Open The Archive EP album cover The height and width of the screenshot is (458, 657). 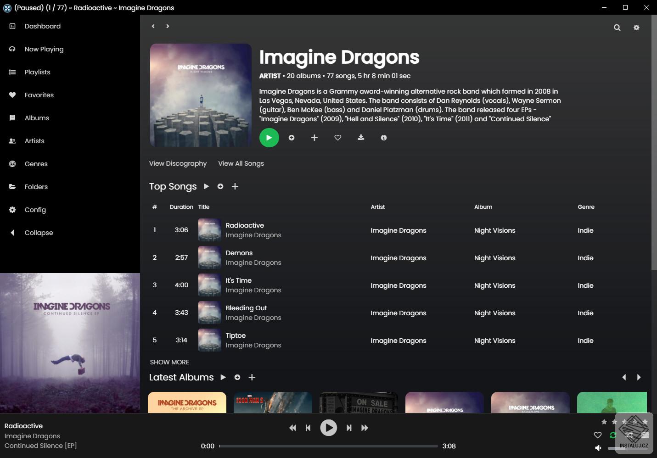[x=187, y=402]
